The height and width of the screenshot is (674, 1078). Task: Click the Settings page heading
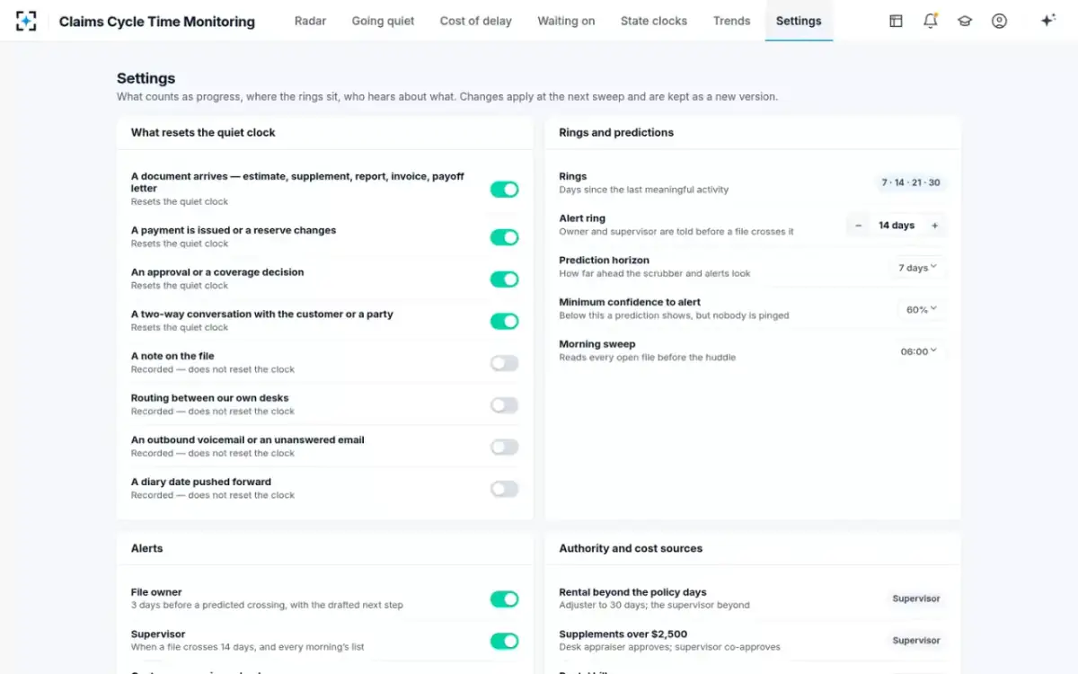tap(146, 78)
